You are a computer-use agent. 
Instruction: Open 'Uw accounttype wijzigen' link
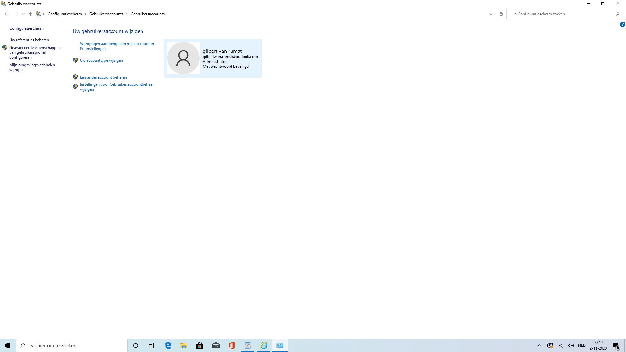pyautogui.click(x=101, y=60)
